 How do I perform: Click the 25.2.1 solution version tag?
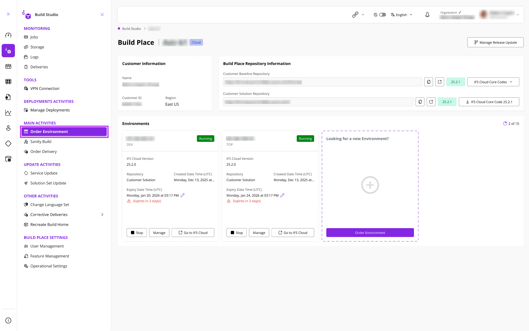coord(447,102)
